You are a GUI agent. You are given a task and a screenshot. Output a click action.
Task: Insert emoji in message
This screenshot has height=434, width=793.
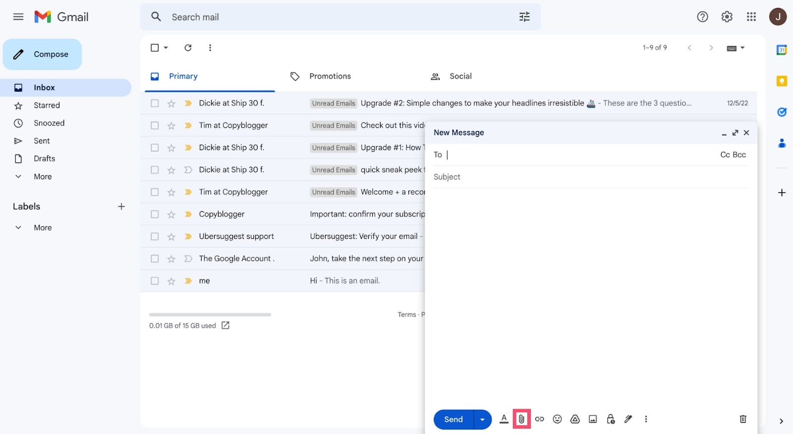[558, 419]
